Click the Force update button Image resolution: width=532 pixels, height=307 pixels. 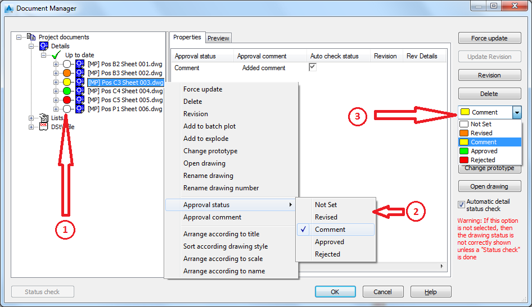click(x=490, y=38)
